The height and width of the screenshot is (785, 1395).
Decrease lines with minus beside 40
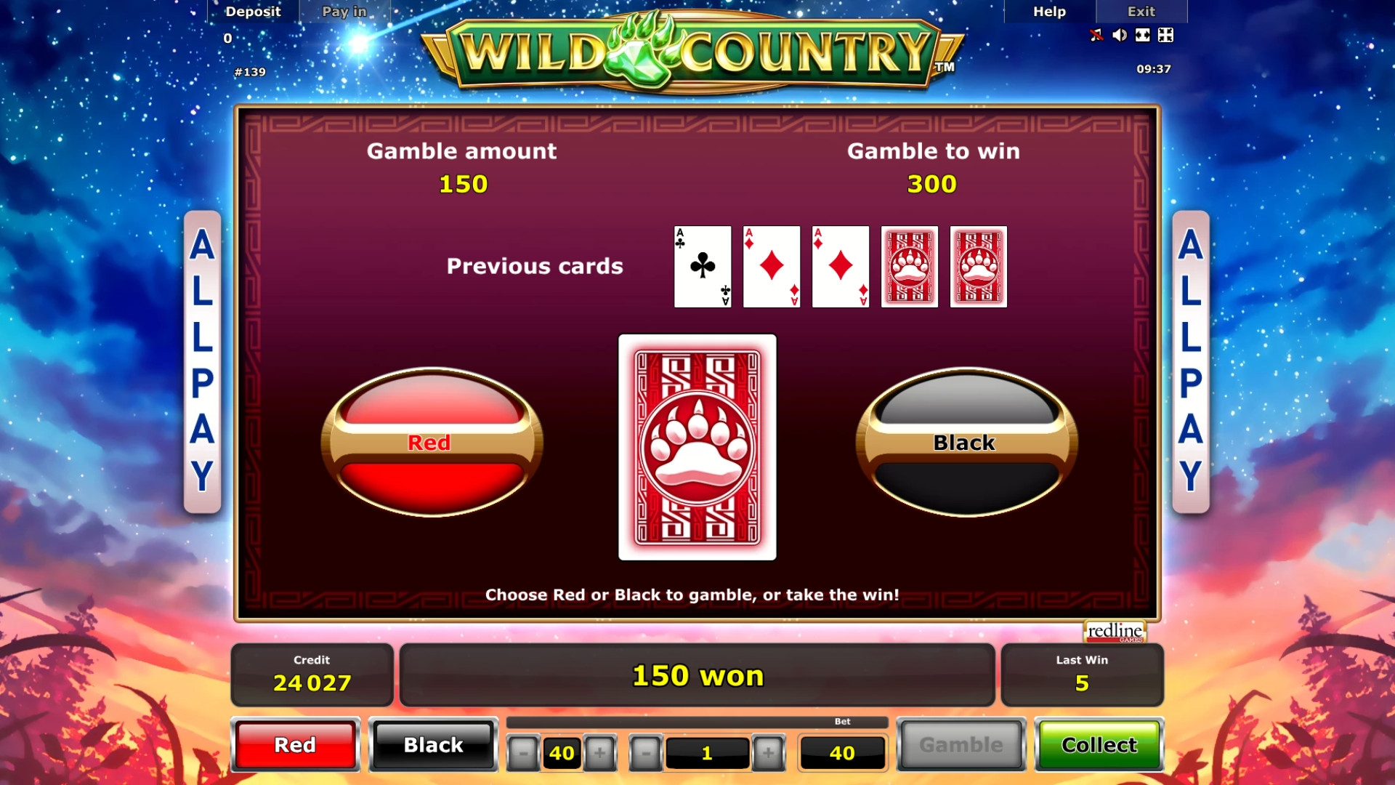pos(523,753)
